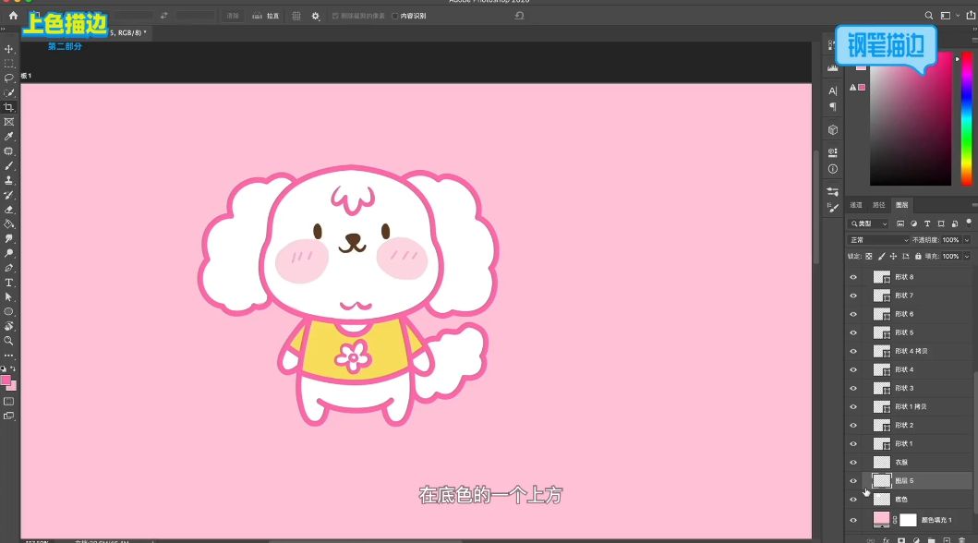
Task: Select the Frame tool
Action: pos(8,122)
